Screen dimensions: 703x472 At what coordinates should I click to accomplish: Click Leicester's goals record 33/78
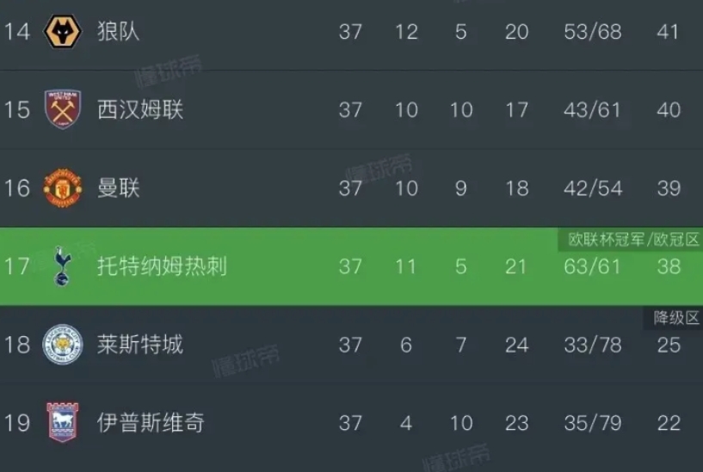pos(593,345)
